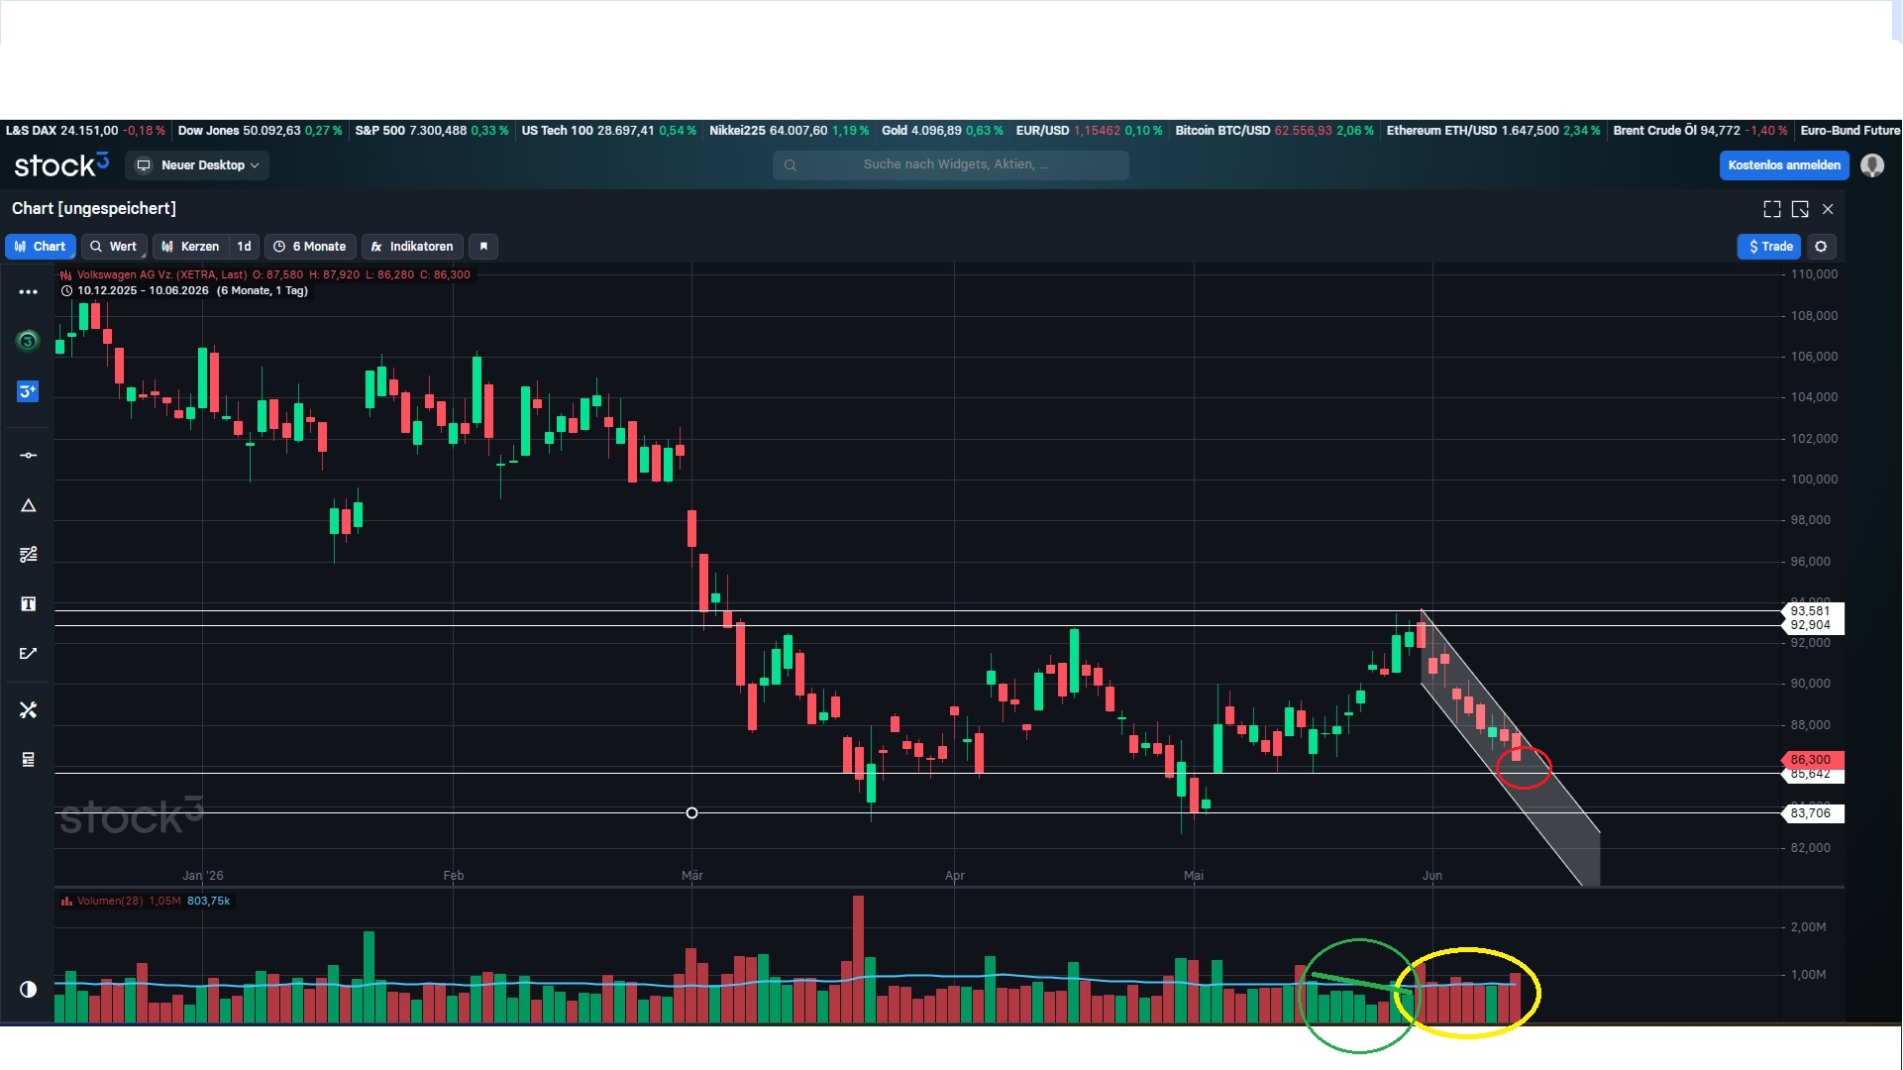Screen dimensions: 1903x1070
Task: Open chart settings gear icon
Action: tap(1821, 247)
